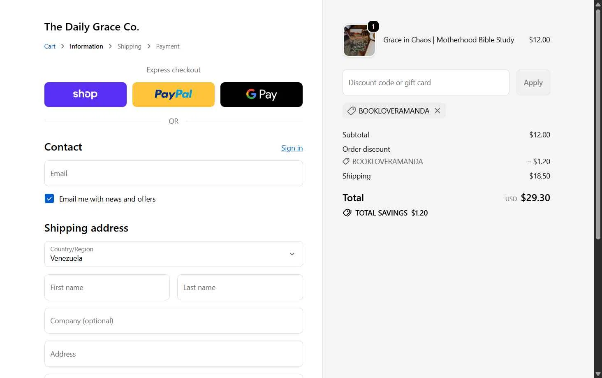Select the Payment breadcrumb step
Screen dimensions: 602x378
tap(168, 46)
